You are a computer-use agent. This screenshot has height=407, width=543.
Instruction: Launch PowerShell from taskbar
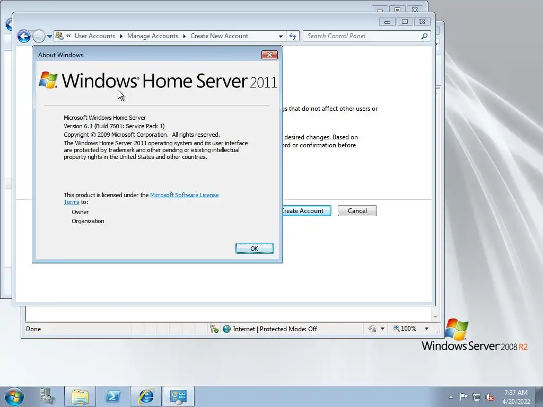113,396
